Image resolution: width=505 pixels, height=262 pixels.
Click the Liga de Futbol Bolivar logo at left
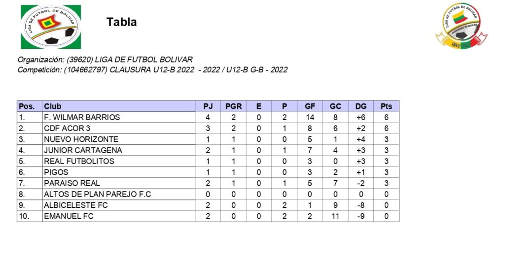(51, 27)
